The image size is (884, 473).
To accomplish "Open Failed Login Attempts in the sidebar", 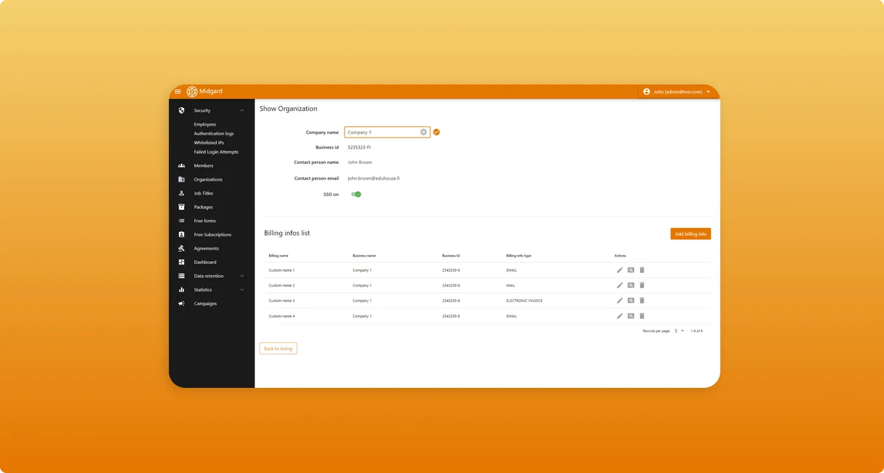I will pyautogui.click(x=216, y=152).
